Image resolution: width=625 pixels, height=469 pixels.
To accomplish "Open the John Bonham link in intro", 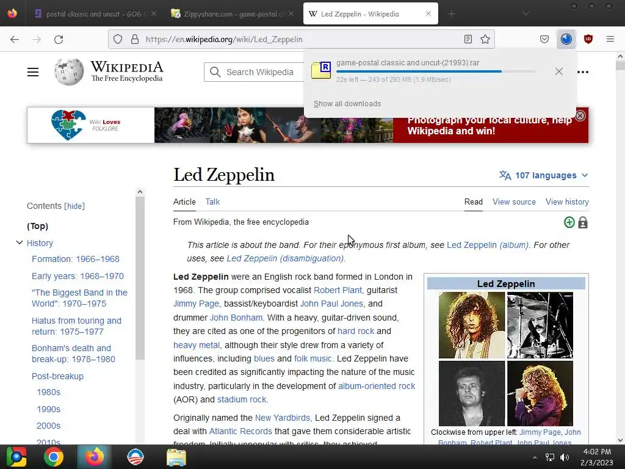I will [x=236, y=318].
